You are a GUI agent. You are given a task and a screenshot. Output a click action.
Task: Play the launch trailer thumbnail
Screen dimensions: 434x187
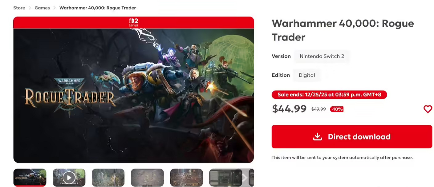pyautogui.click(x=69, y=177)
